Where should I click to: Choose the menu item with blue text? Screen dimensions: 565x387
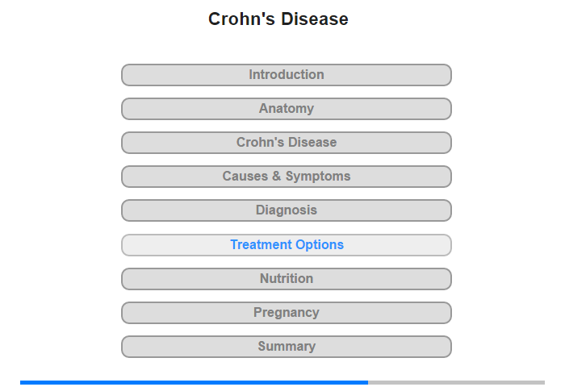click(x=286, y=245)
